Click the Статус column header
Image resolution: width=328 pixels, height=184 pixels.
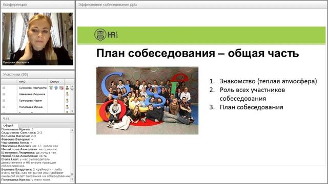56,82
